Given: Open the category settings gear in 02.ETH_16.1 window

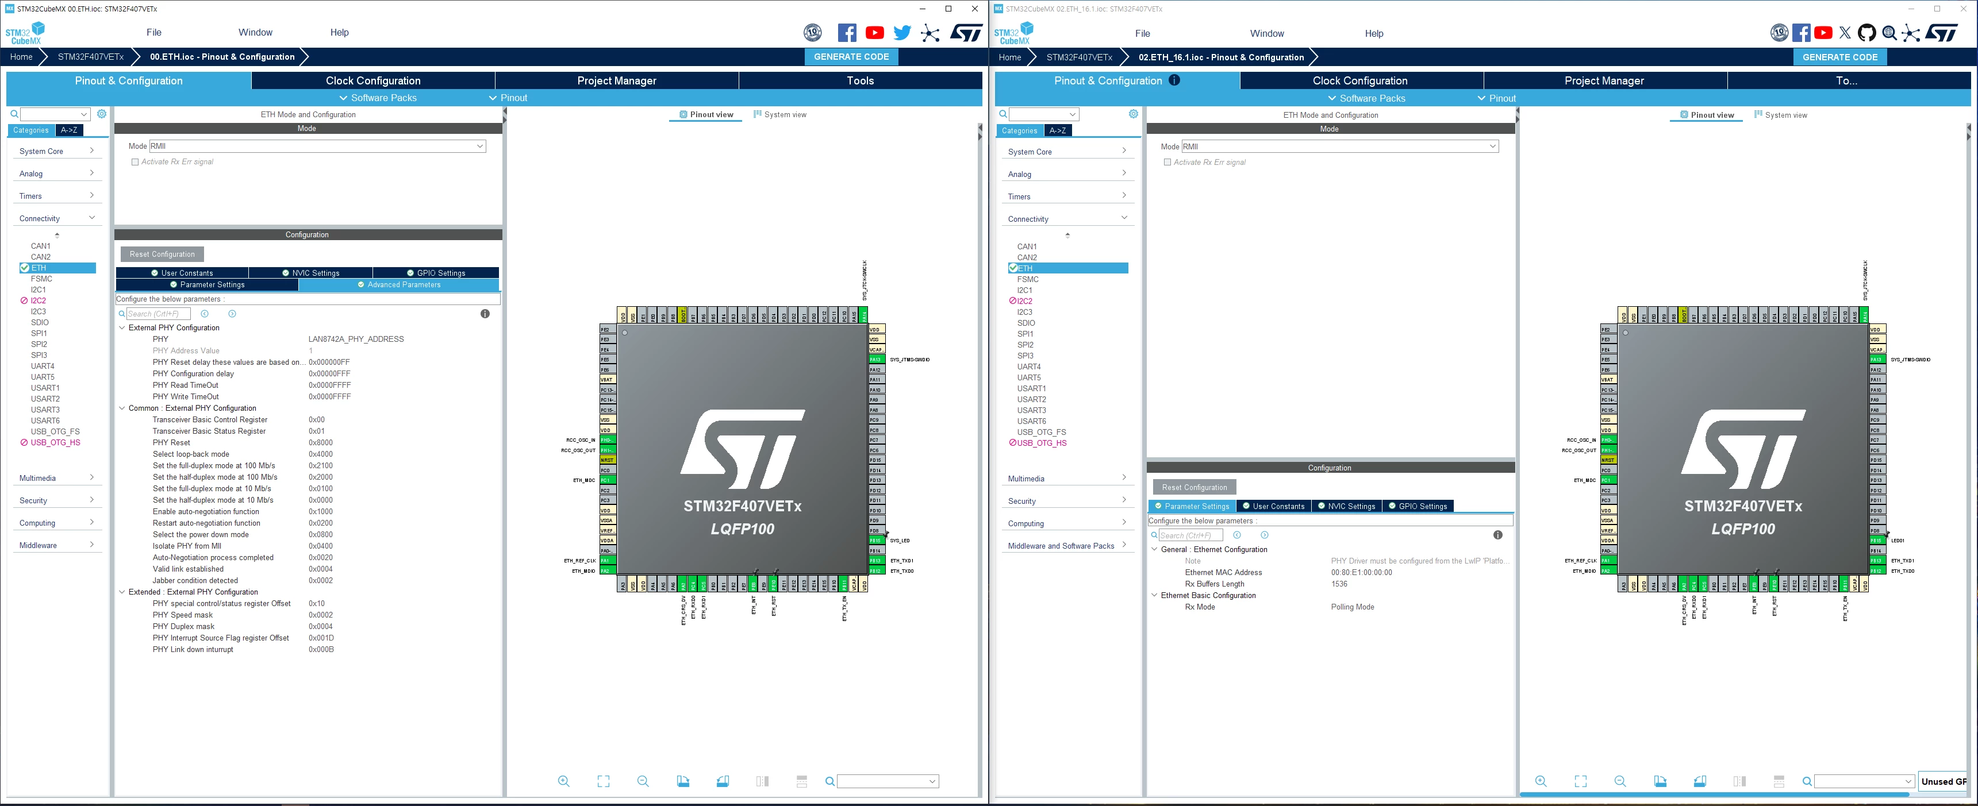Looking at the screenshot, I should click(x=1134, y=114).
